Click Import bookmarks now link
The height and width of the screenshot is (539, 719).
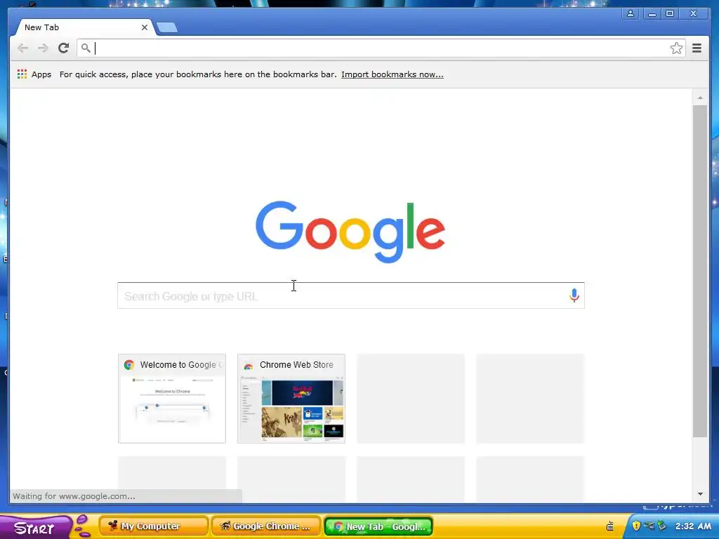(x=392, y=74)
